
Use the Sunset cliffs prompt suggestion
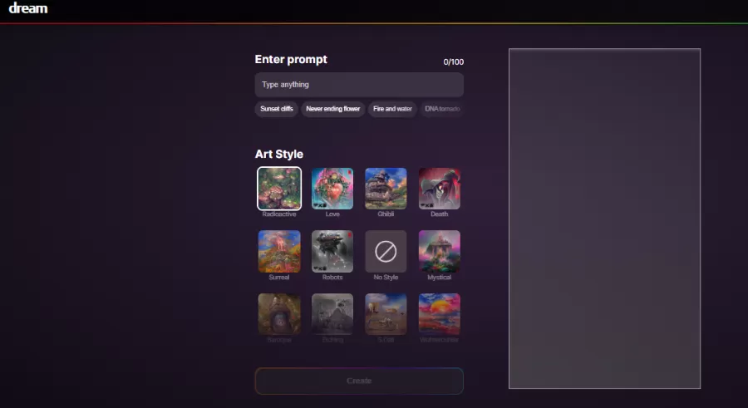[x=277, y=109]
